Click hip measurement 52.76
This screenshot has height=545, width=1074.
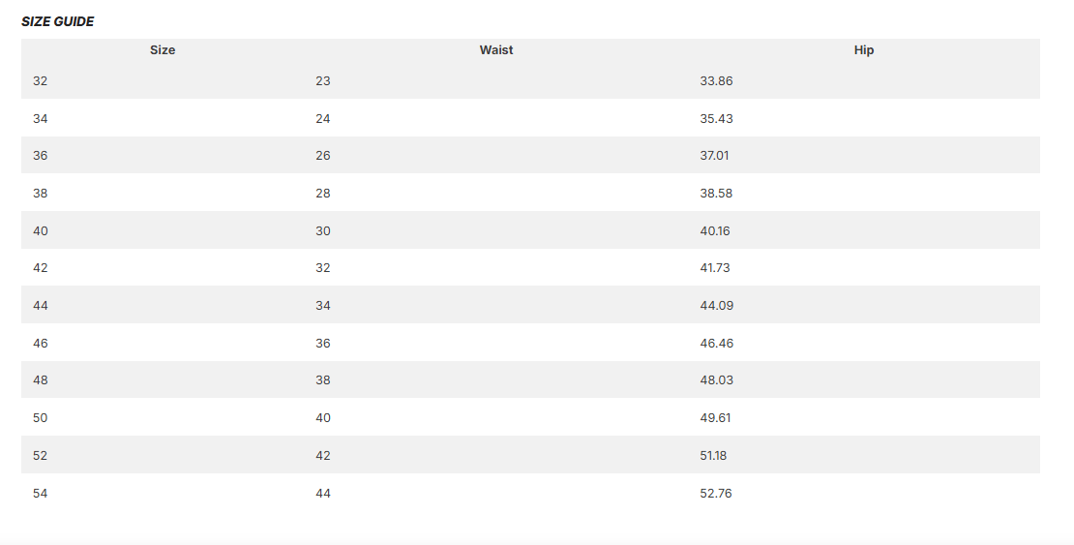point(716,494)
